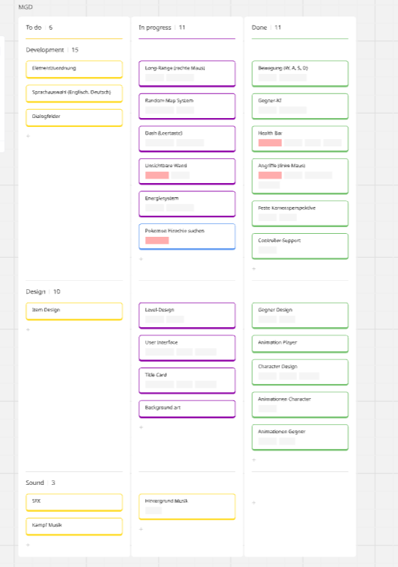The width and height of the screenshot is (398, 567).
Task: Add card in empty Sound Done lane
Action: click(254, 503)
